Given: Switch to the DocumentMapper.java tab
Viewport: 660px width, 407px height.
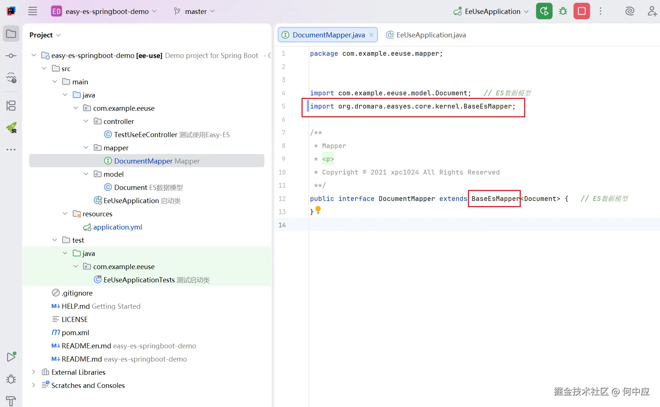Looking at the screenshot, I should (328, 35).
